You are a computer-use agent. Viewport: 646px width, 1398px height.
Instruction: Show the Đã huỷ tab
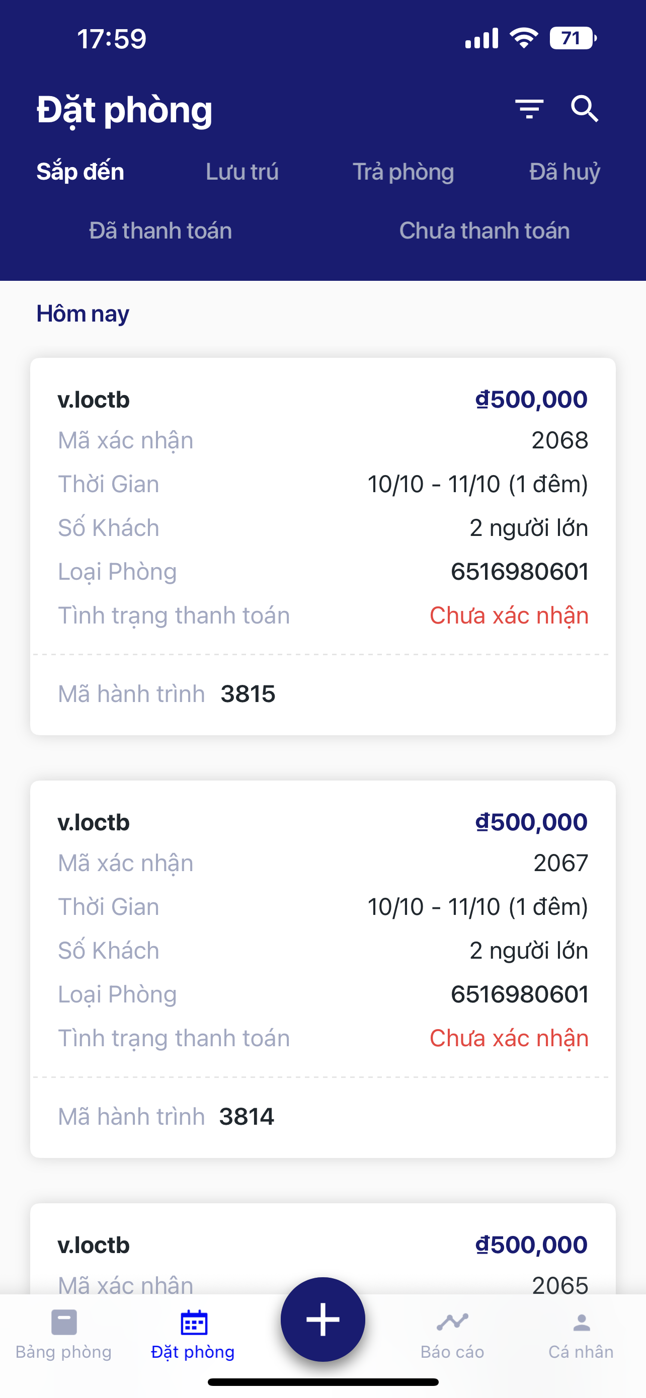tap(564, 172)
